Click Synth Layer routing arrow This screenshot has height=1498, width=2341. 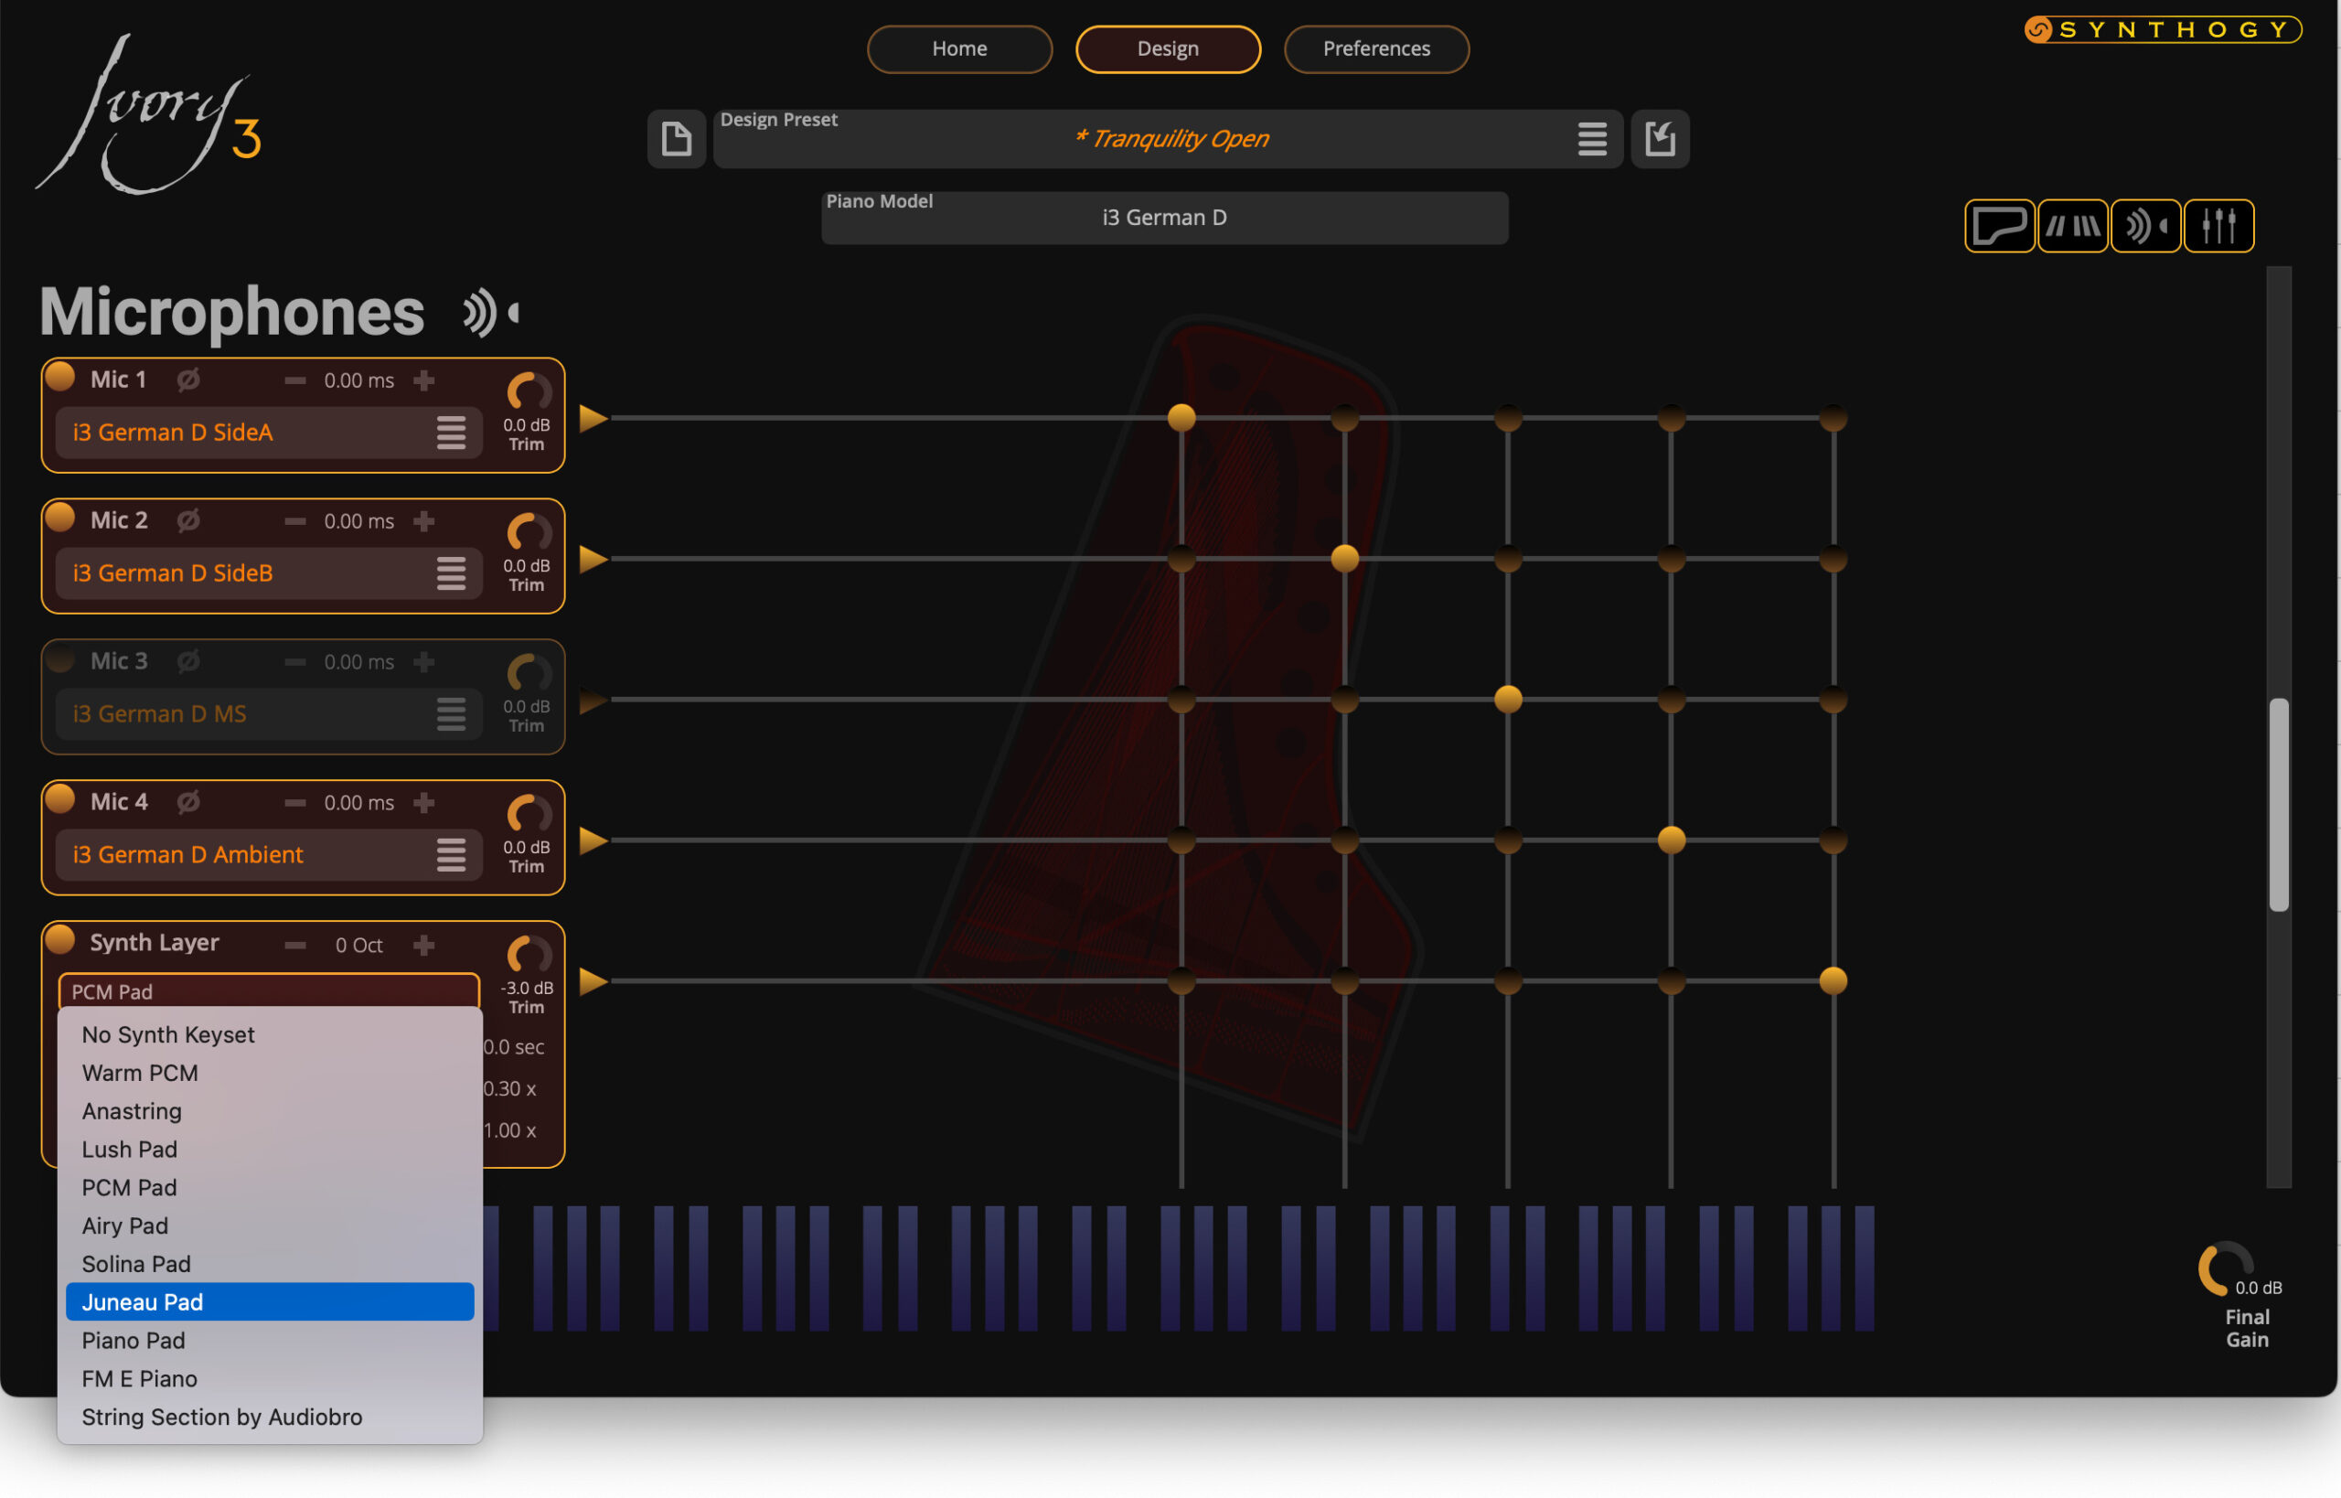click(593, 981)
